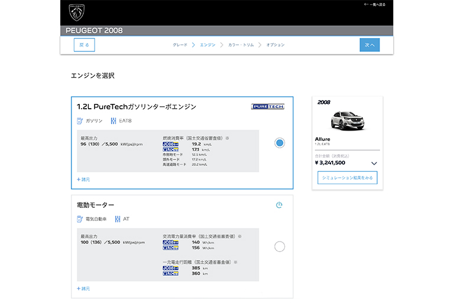Click the 385 km range value
This screenshot has width=454, height=303.
[x=200, y=268]
